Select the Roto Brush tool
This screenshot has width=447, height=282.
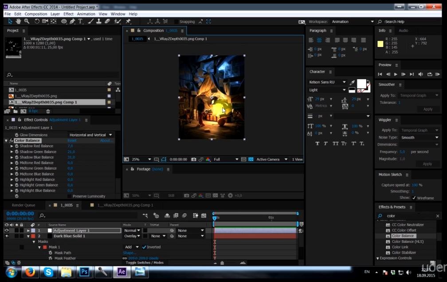(x=118, y=21)
